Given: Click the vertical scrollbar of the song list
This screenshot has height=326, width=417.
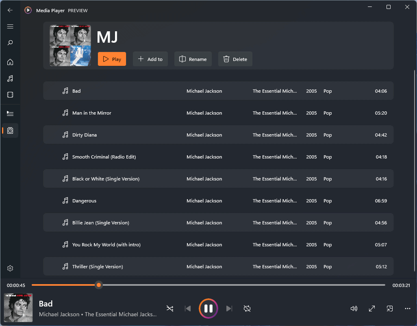Looking at the screenshot, I should (414, 170).
